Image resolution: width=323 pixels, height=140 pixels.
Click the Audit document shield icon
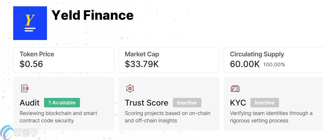pyautogui.click(x=25, y=88)
